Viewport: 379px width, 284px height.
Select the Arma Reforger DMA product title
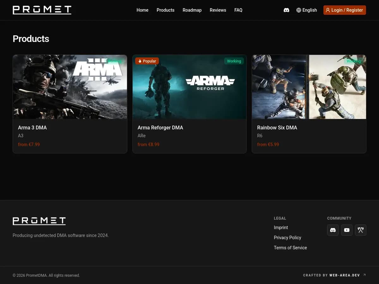pyautogui.click(x=160, y=127)
